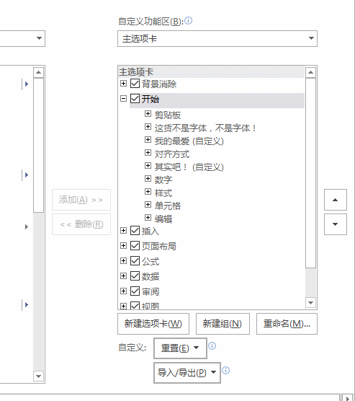Click bottom horizontal scrollbar right arrow
Viewport: 355px width, 401px height.
click(x=348, y=398)
